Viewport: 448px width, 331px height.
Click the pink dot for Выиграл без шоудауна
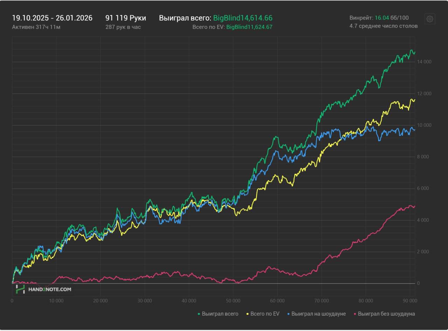(355, 314)
